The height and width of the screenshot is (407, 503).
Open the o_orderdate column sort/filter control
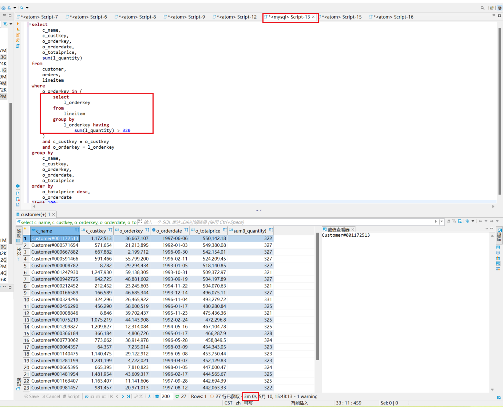click(x=186, y=230)
